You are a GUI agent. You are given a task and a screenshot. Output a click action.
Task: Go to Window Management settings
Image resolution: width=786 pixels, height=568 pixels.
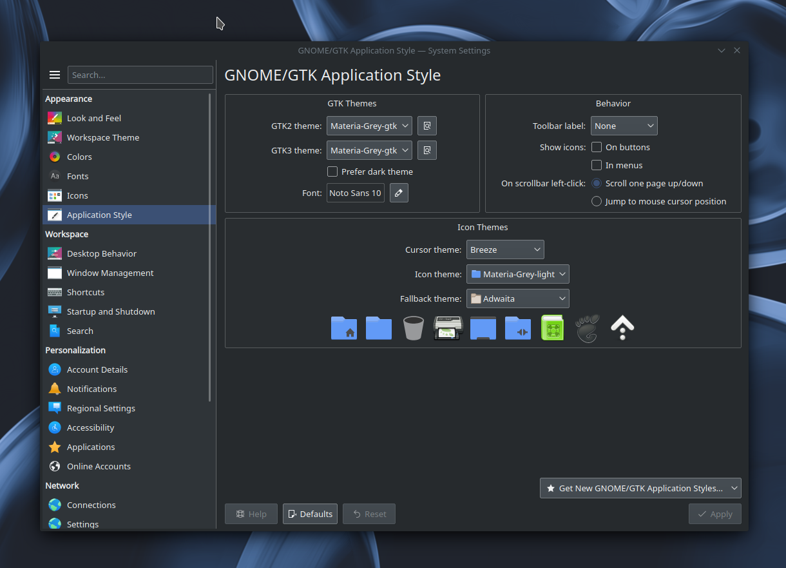(129, 273)
